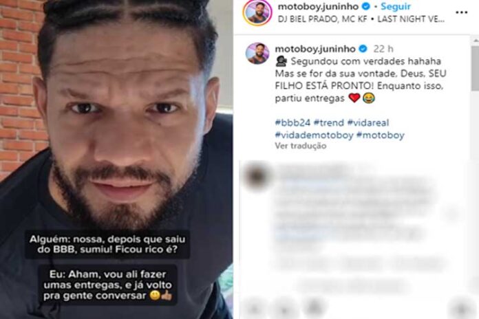
Task: Open motoboy.juninho header profile picture
Action: click(x=257, y=12)
